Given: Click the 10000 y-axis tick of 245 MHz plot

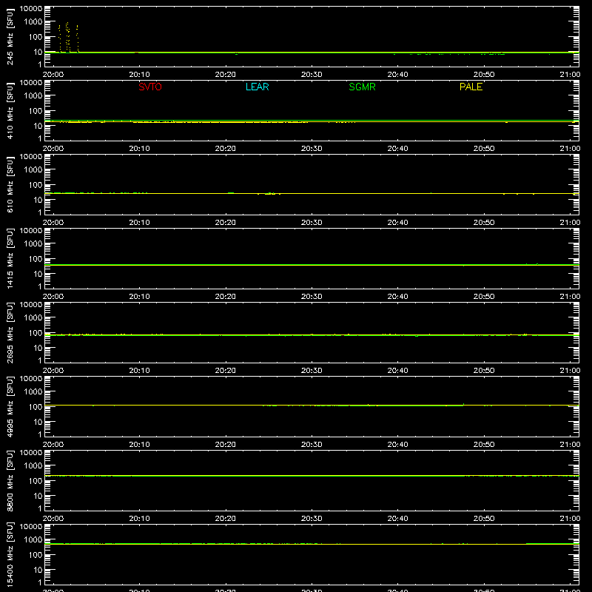Looking at the screenshot, I should pos(31,9).
